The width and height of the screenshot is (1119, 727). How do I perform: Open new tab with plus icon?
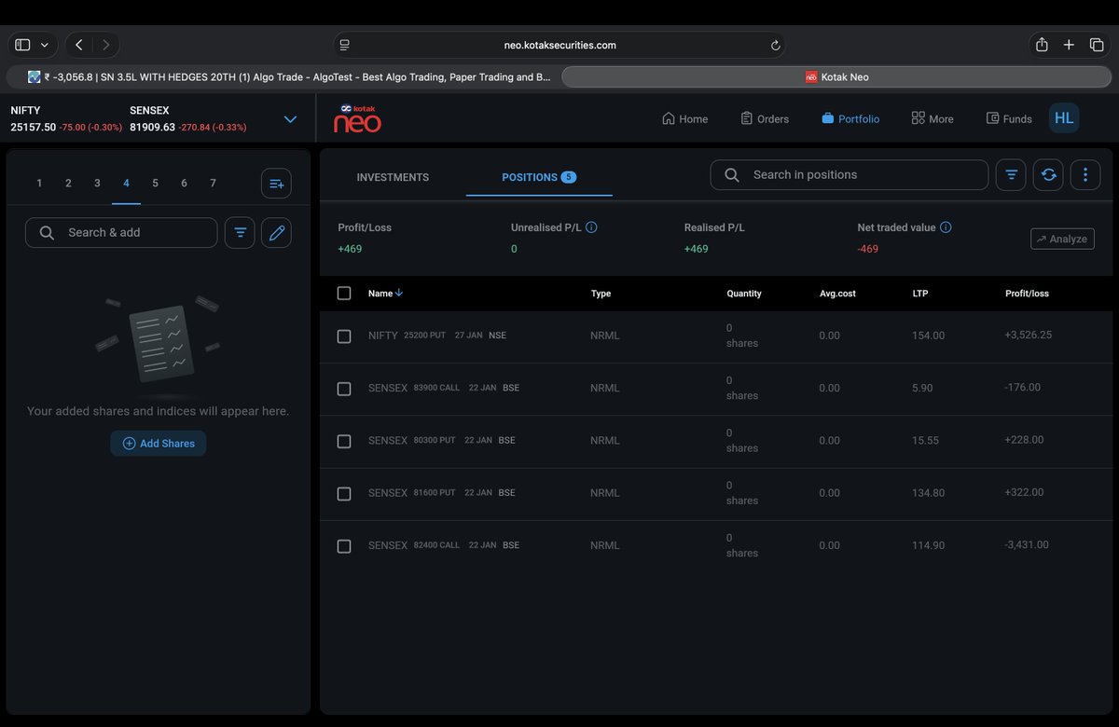[x=1069, y=45]
